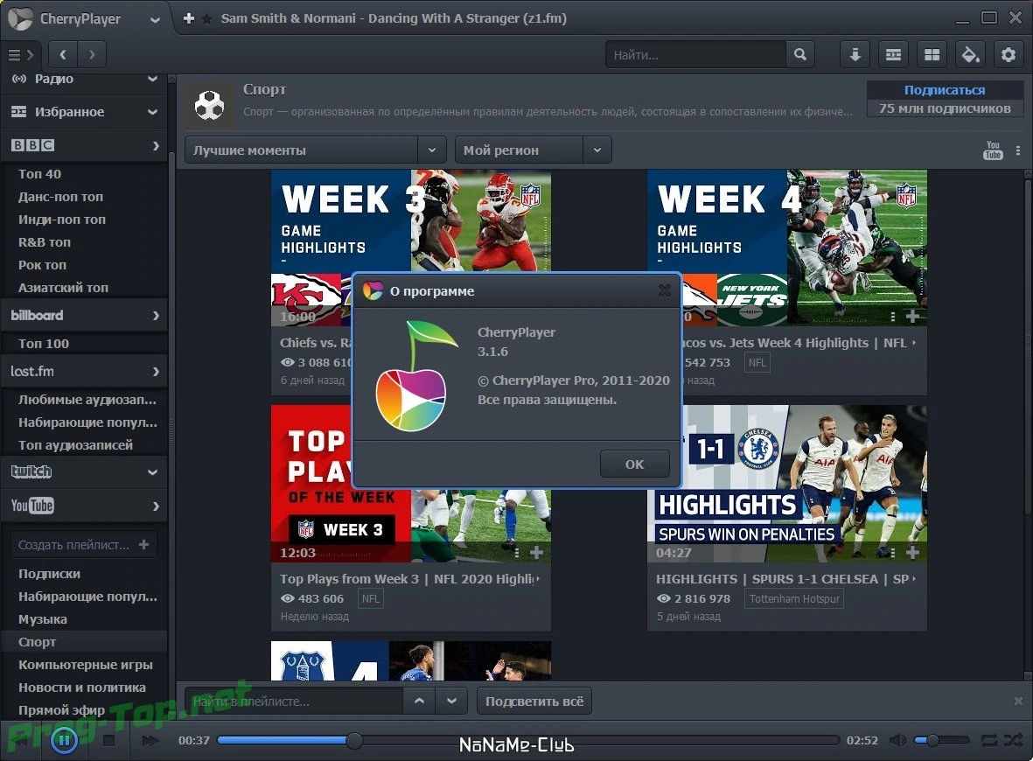Screen dimensions: 1033x761
Task: Select Топ 100 under billboard
Action: pos(44,343)
